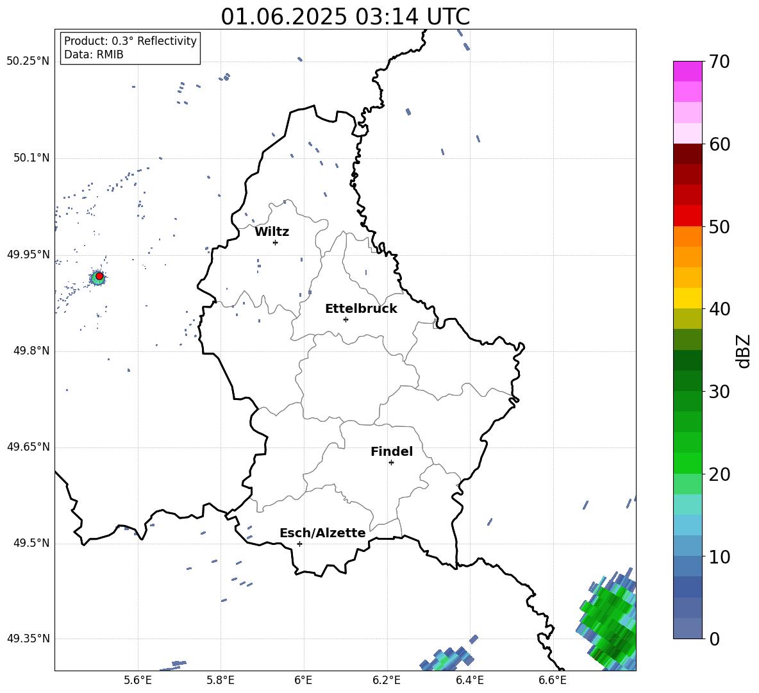The width and height of the screenshot is (759, 693).
Task: Click the 6.2°E longitude label
Action: [387, 680]
